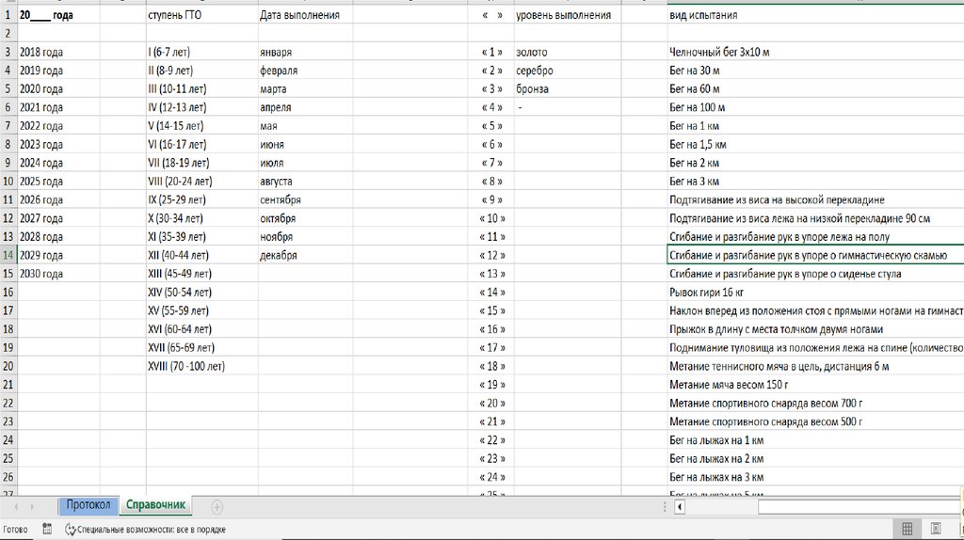The image size is (964, 540).
Task: Select row 1 header
Action: click(8, 16)
